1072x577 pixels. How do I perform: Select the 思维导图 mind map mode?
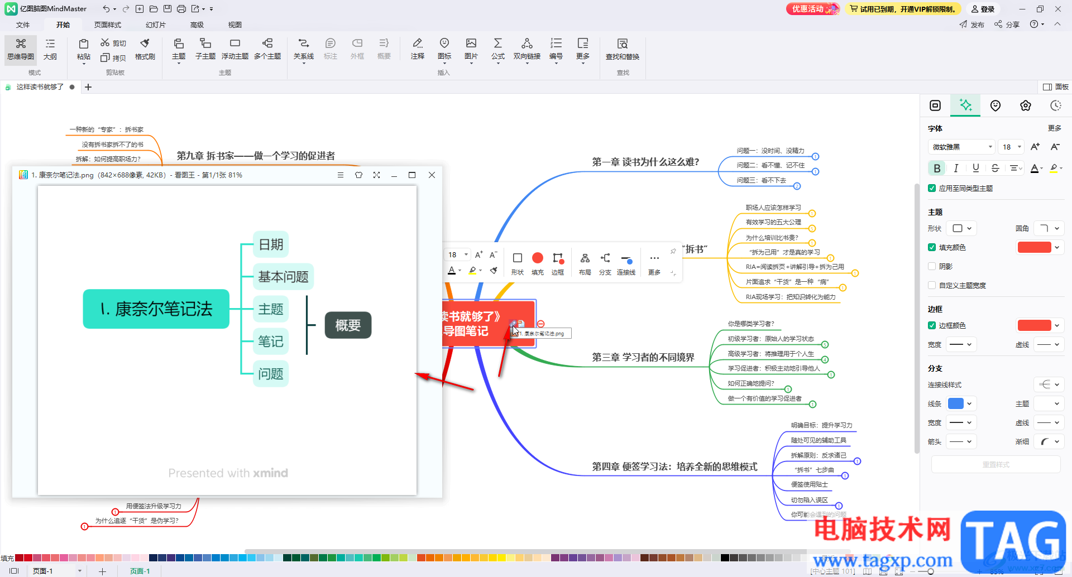click(x=21, y=50)
